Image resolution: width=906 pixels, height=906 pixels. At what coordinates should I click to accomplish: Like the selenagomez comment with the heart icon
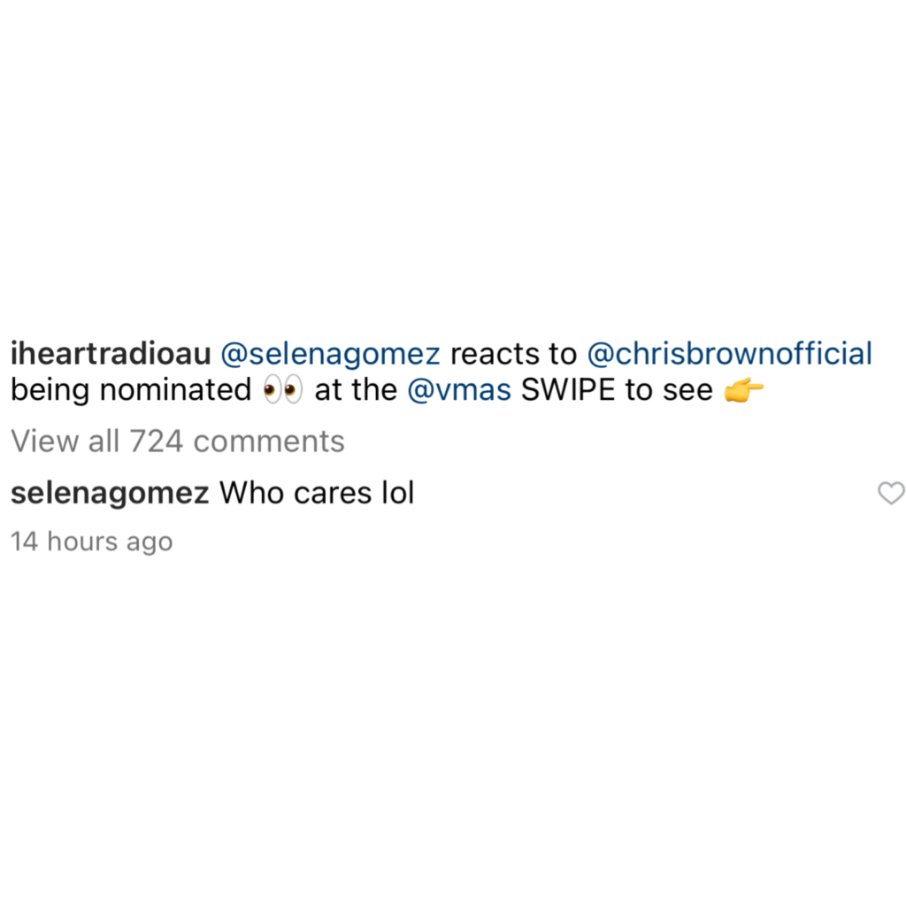click(x=891, y=493)
